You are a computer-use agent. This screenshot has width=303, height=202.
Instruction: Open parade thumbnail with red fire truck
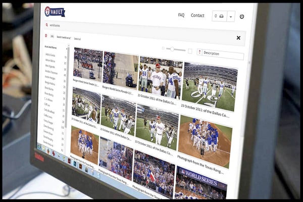88,65
